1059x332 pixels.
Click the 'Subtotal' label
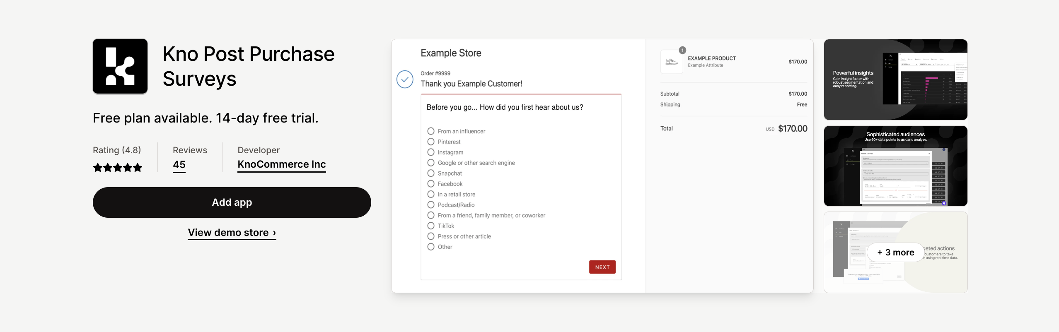[x=670, y=94]
